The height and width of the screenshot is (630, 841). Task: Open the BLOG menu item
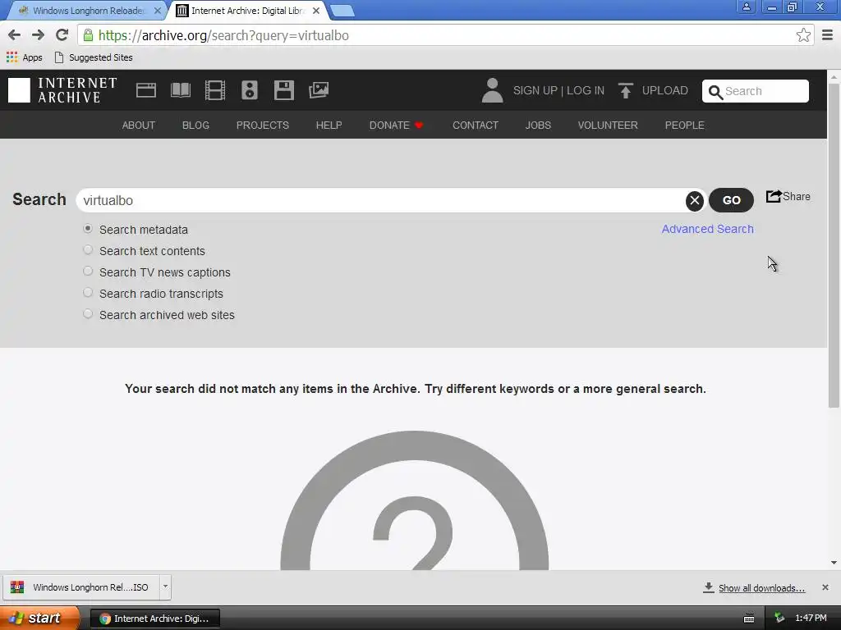tap(195, 126)
